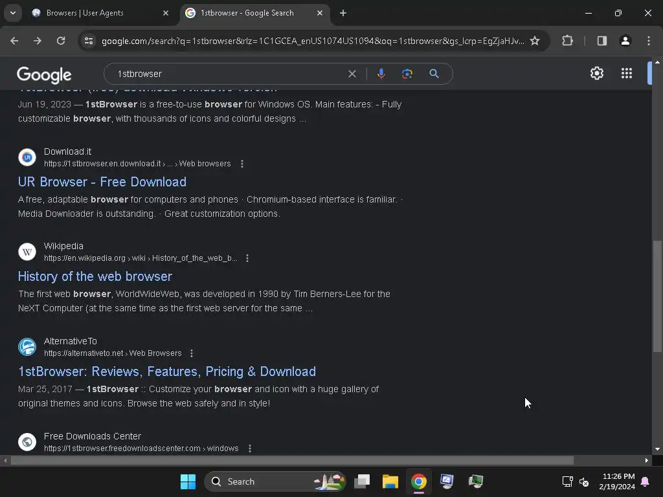Close the Browsers | User Agents tab
Image resolution: width=663 pixels, height=497 pixels.
click(166, 13)
